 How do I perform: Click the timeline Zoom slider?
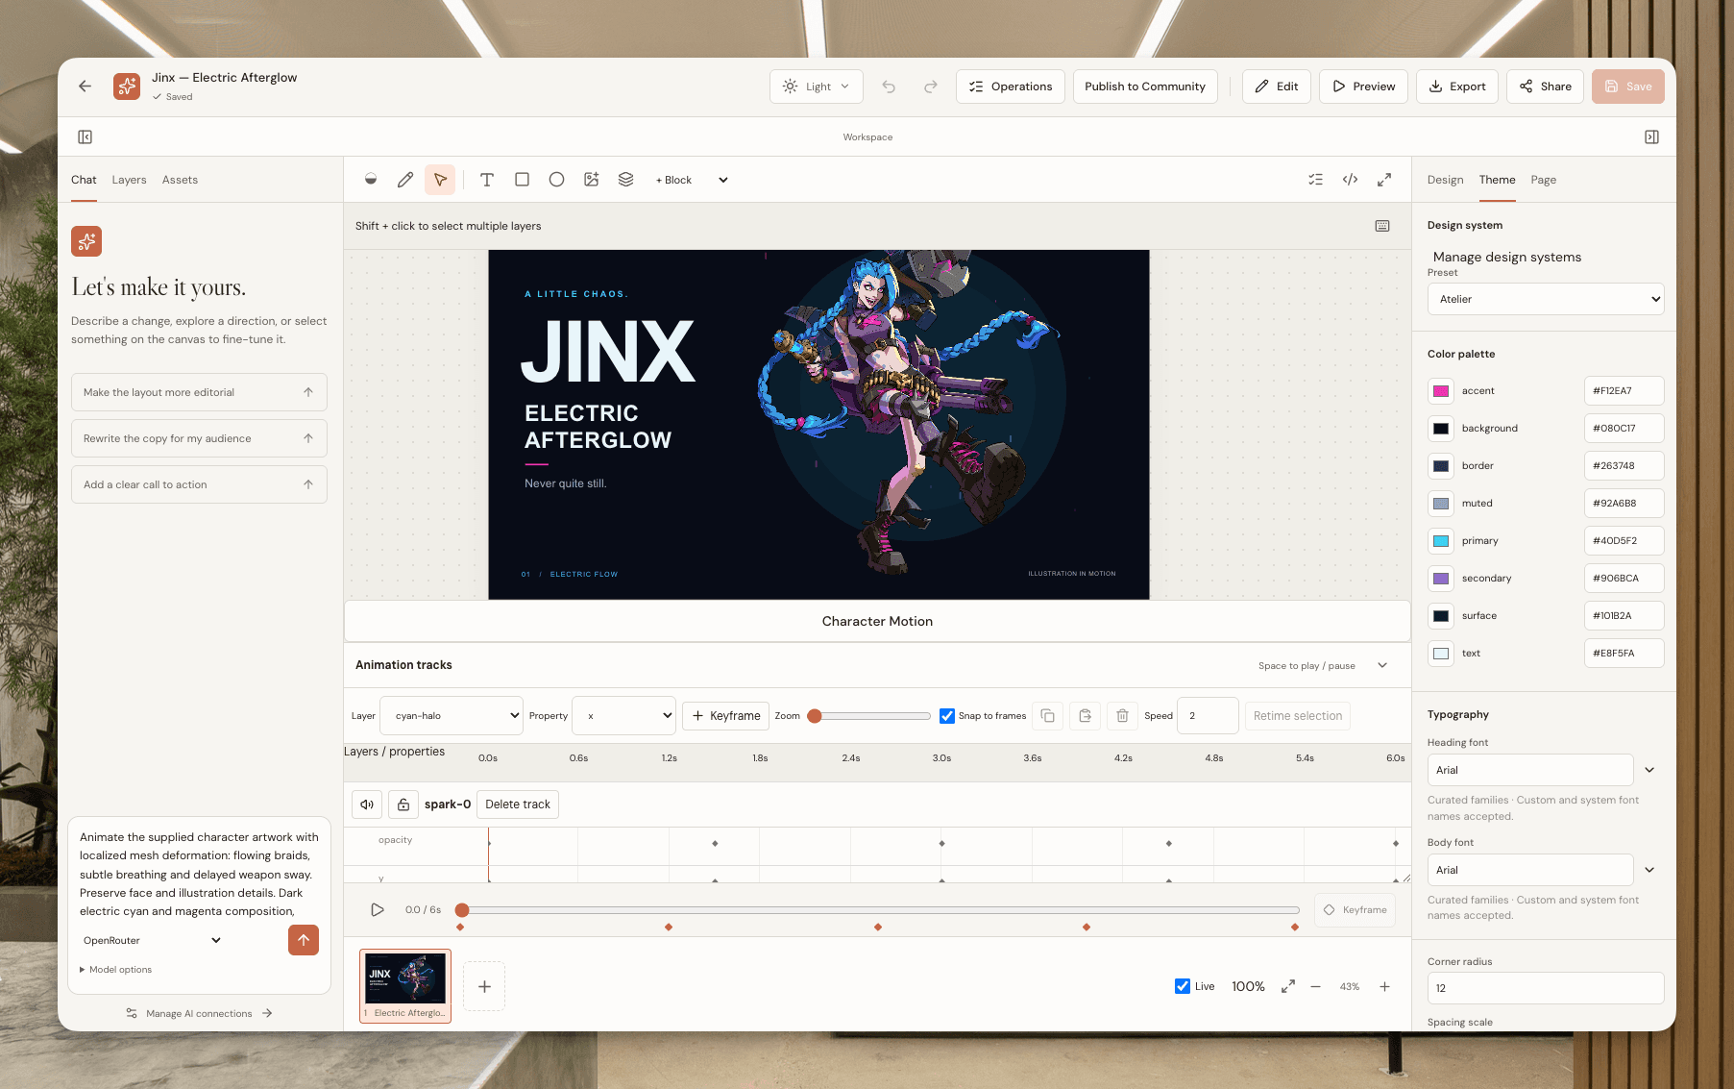[868, 716]
